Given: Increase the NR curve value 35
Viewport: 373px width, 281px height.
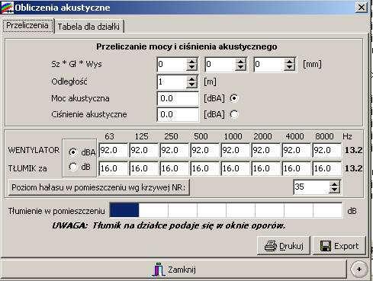Looking at the screenshot, I should tap(334, 184).
